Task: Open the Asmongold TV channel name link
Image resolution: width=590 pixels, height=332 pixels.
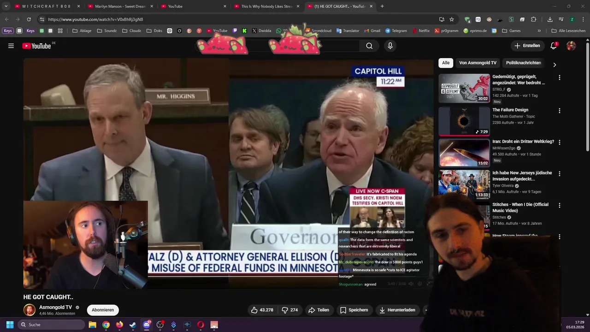Action: pyautogui.click(x=55, y=307)
